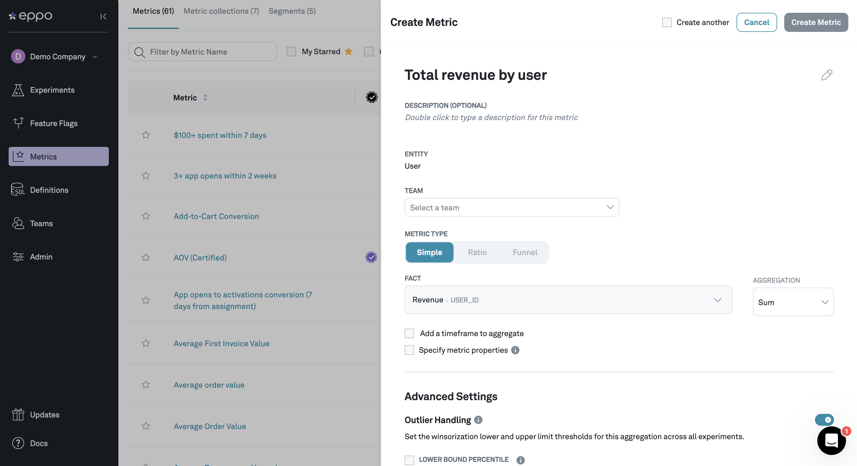Open the Experiments section in sidebar
The width and height of the screenshot is (857, 466).
coord(52,90)
